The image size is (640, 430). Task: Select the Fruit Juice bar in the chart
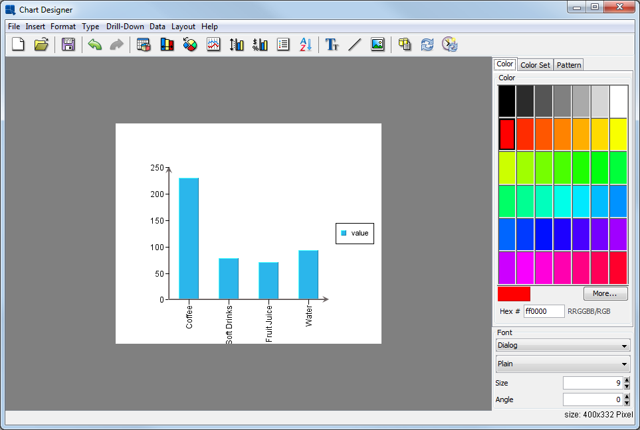click(268, 281)
